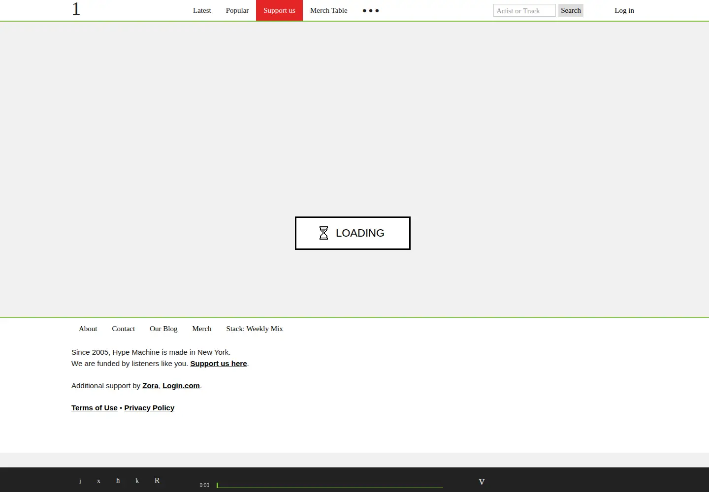This screenshot has height=492, width=709.
Task: Open the Zora sponsor link
Action: [150, 386]
